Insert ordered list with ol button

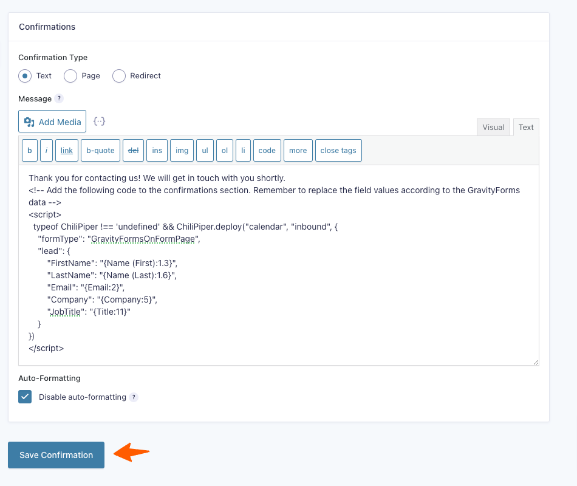pos(225,150)
